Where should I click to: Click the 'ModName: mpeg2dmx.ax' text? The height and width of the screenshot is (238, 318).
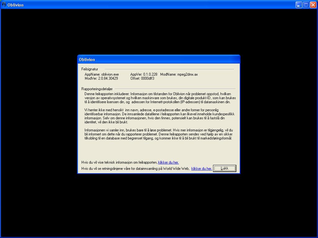179,74
